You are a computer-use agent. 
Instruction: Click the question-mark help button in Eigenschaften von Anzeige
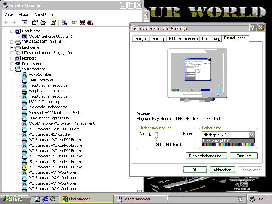[x=252, y=28]
